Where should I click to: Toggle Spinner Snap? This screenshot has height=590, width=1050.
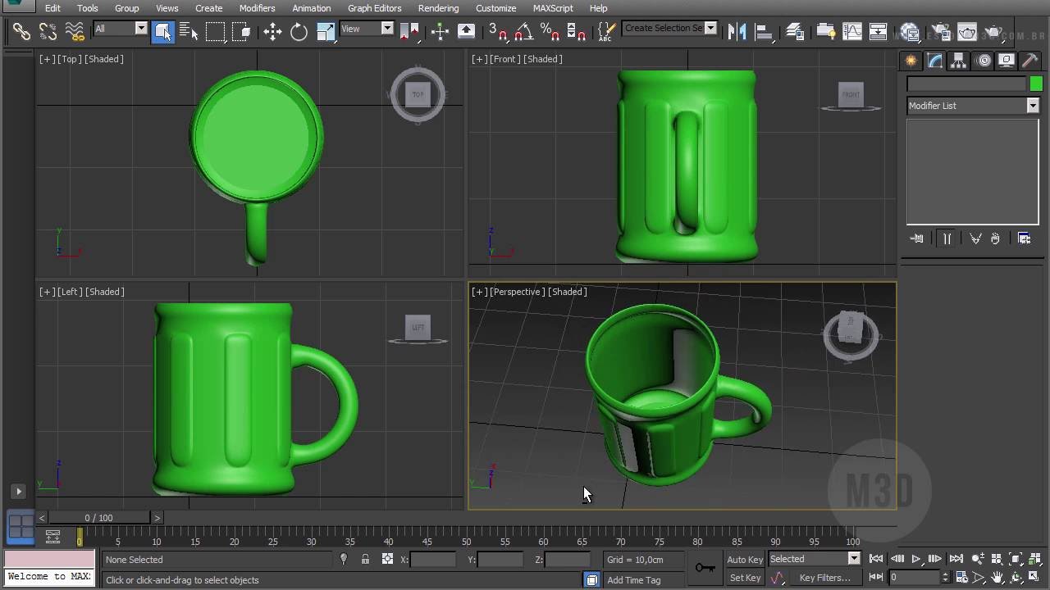tap(577, 32)
